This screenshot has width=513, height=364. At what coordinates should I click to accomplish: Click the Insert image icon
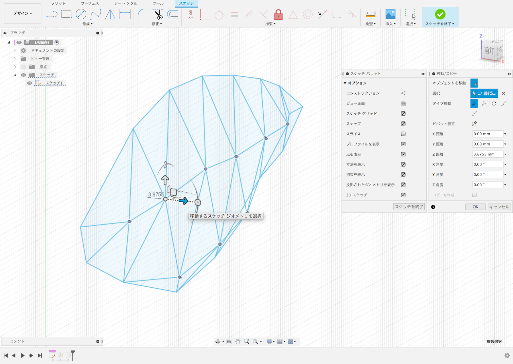(390, 14)
